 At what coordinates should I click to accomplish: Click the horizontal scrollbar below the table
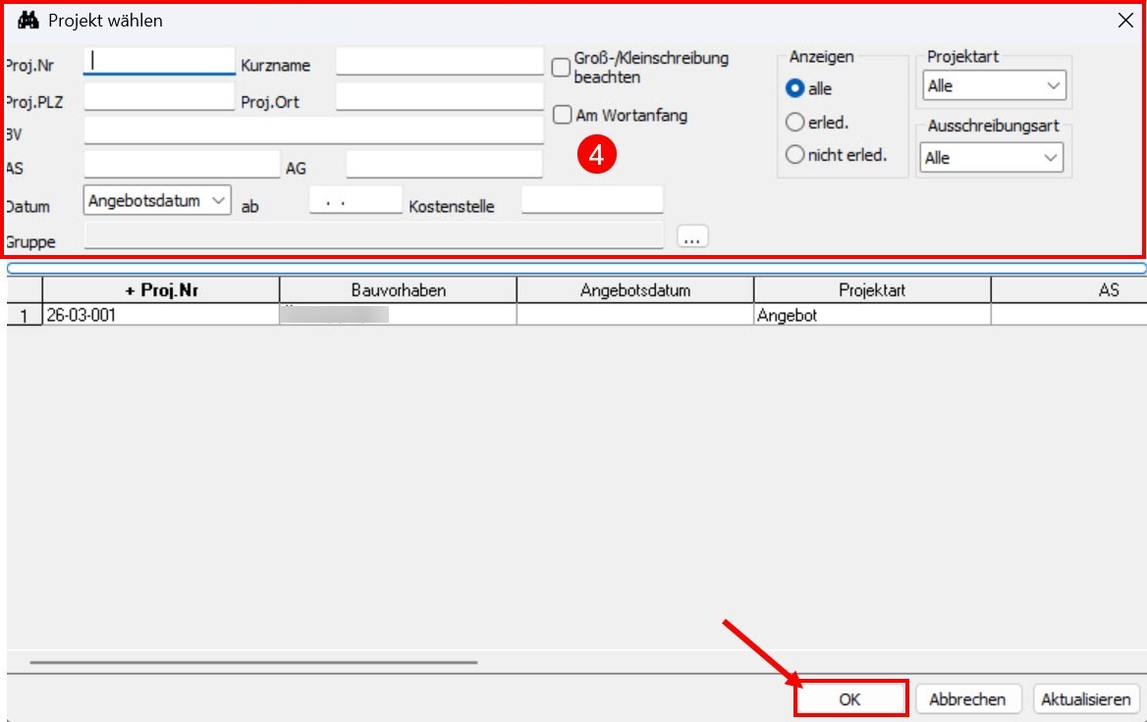tap(253, 662)
